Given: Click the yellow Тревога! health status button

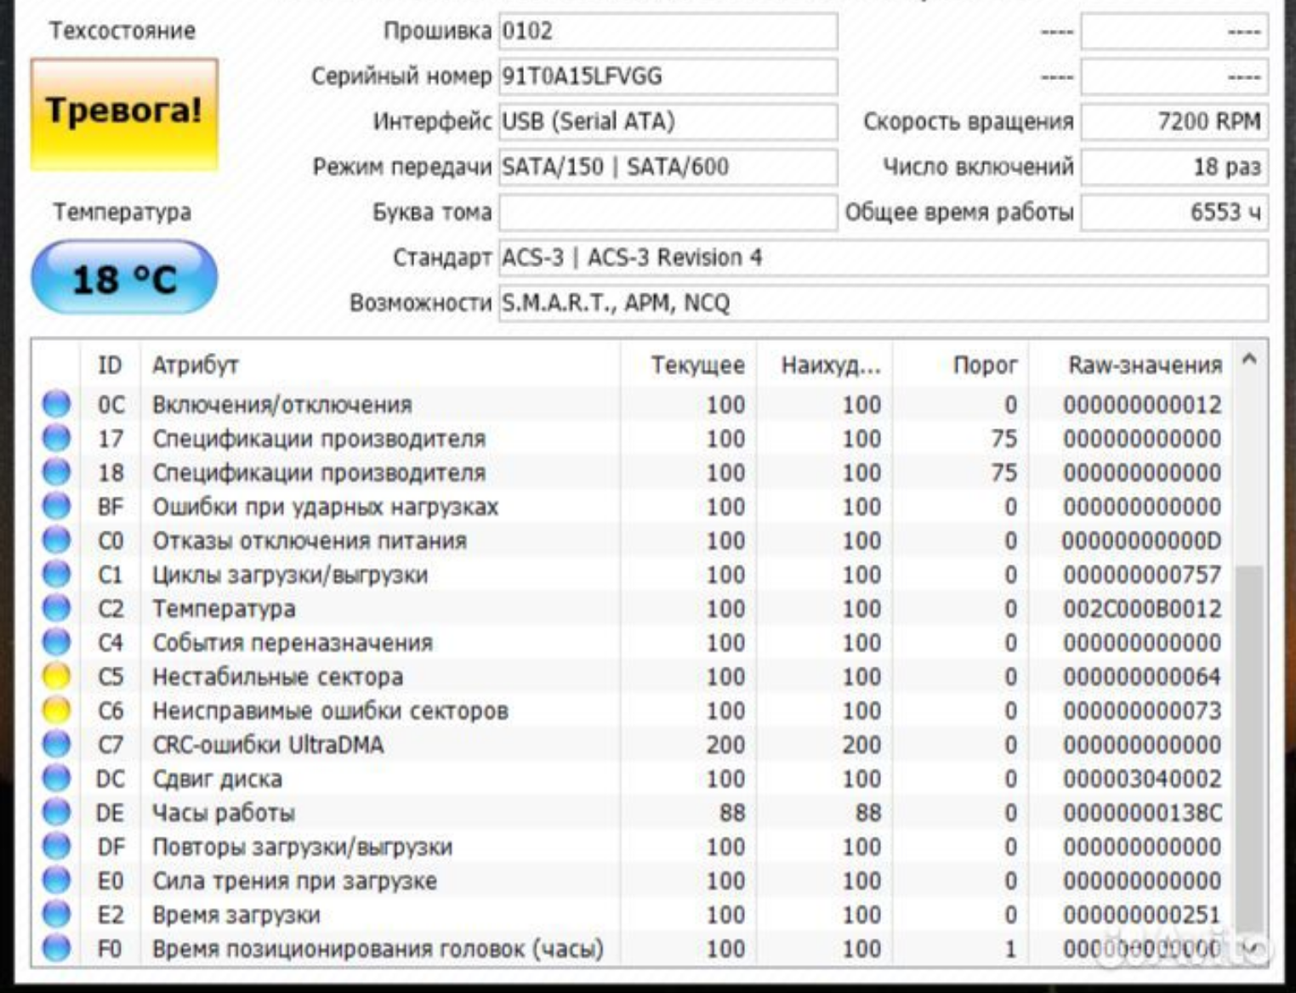Looking at the screenshot, I should click(x=124, y=115).
